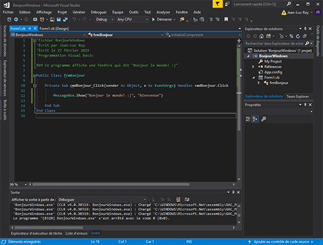Click the Save All toolbar icon

click(65, 19)
